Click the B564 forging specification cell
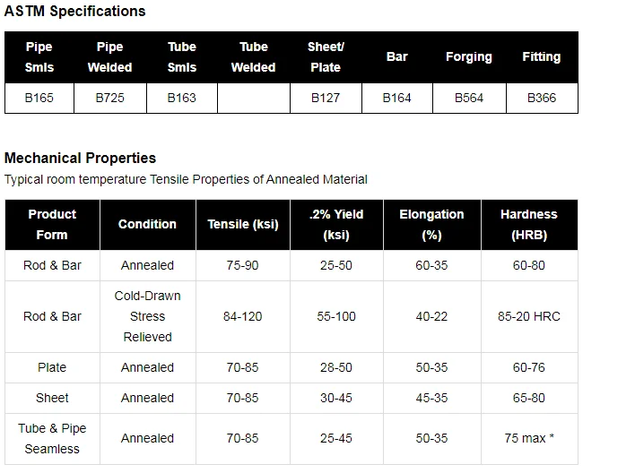 coord(469,99)
